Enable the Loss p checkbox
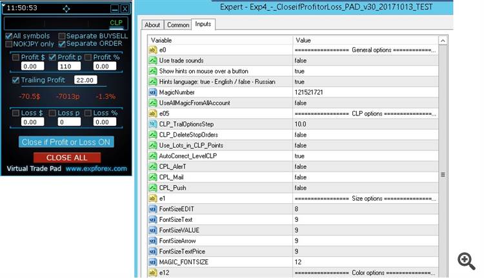Image resolution: width=484 pixels, height=278 pixels. (x=52, y=113)
